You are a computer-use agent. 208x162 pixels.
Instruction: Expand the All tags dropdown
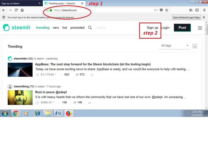(174, 46)
